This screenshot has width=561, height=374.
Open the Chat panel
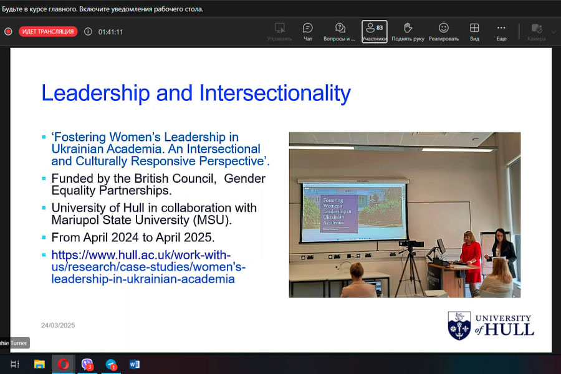coord(307,31)
